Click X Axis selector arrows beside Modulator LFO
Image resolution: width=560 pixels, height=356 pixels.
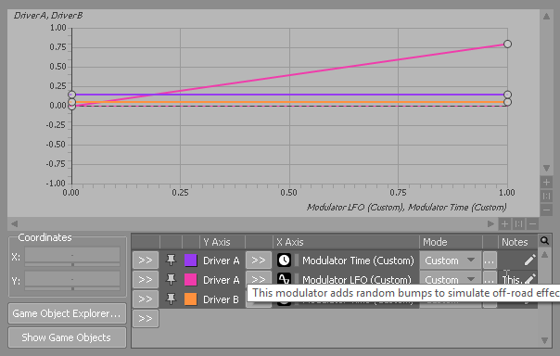click(x=259, y=278)
